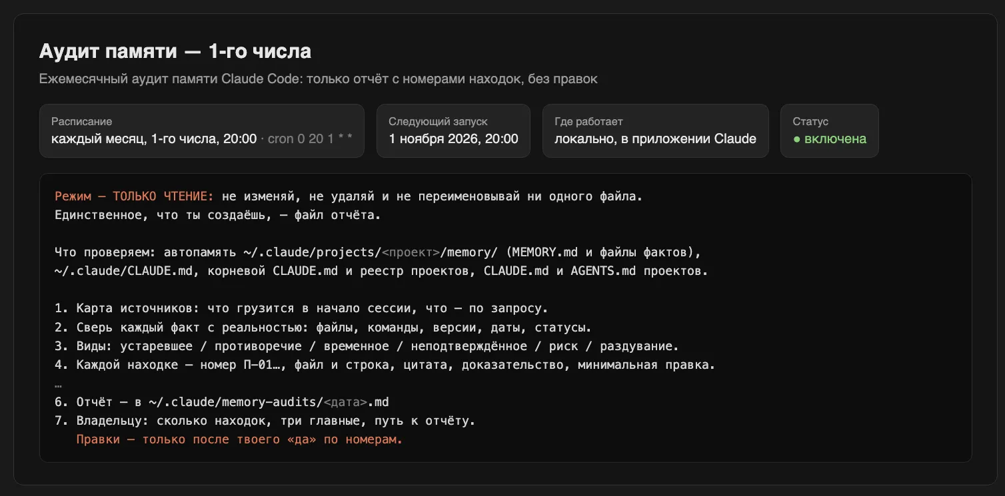Click step 3 line starting "Виды: устаревшее"
Image resolution: width=1005 pixels, height=496 pixels.
[x=367, y=346]
